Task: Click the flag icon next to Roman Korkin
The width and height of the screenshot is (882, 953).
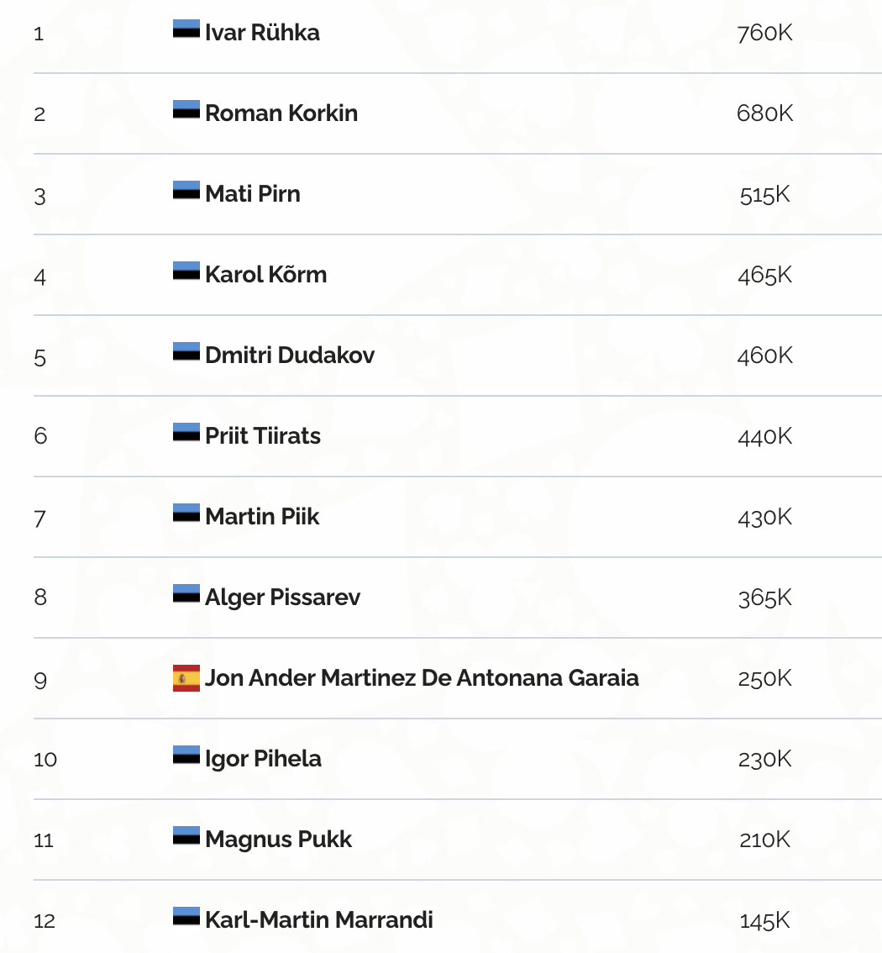Action: click(x=186, y=110)
